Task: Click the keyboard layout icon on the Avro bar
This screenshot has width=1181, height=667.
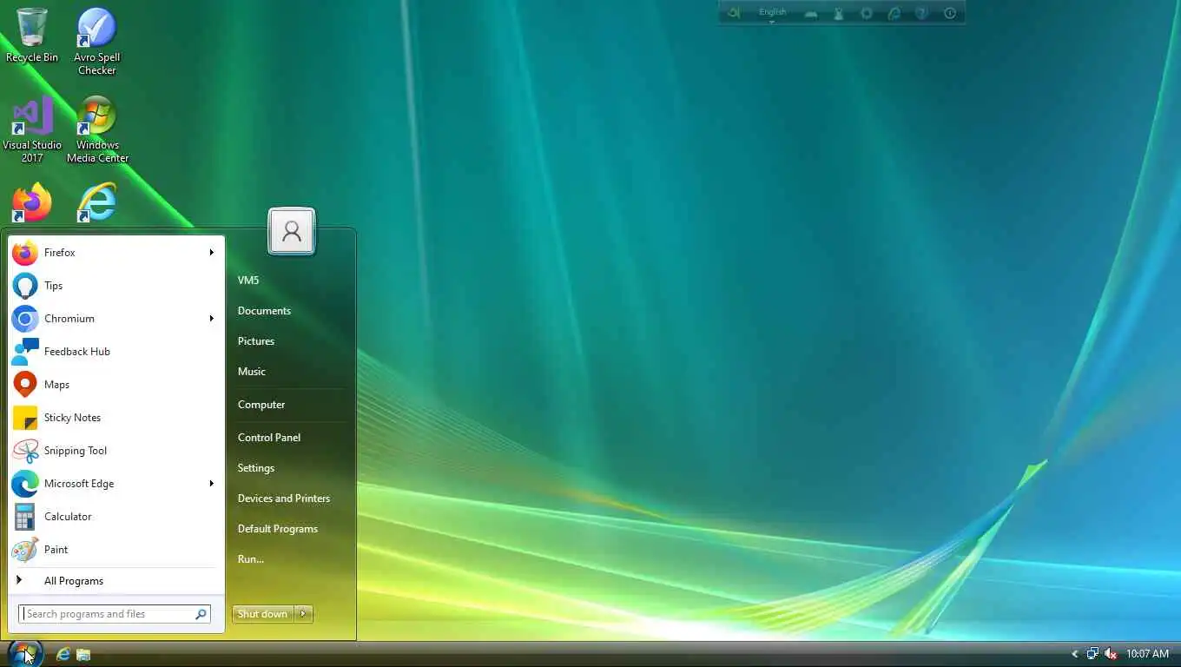Action: coord(810,13)
